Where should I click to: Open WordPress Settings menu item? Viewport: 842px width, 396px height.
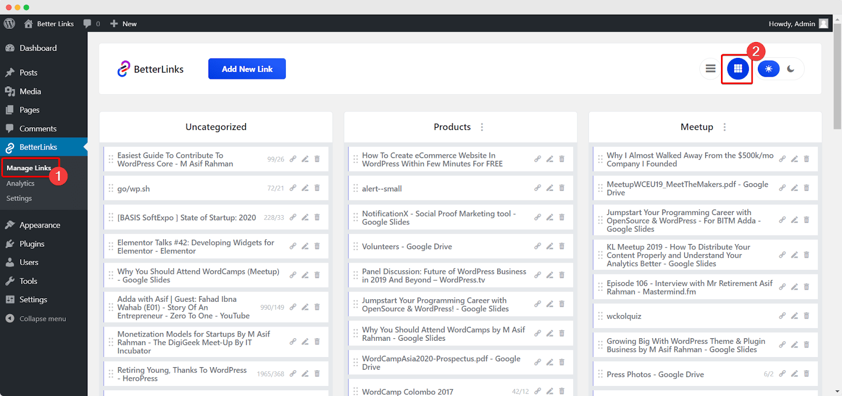click(44, 300)
